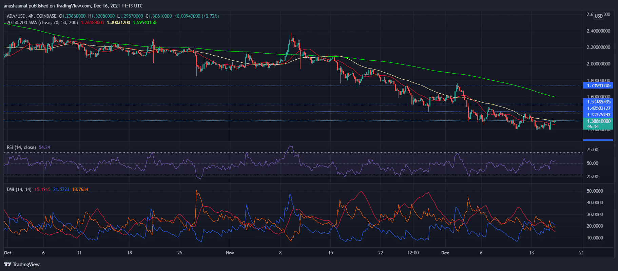Click the RSI value 54.24 in legend

pos(44,147)
